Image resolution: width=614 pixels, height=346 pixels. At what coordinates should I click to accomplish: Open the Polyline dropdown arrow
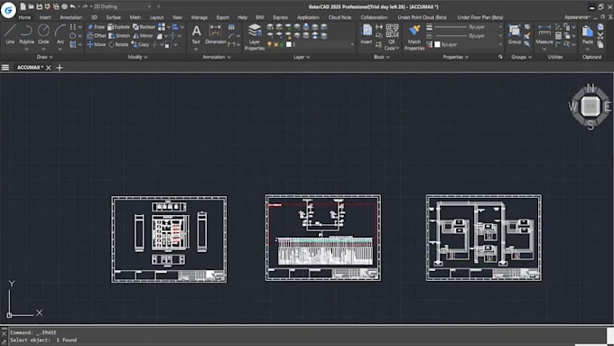point(26,50)
